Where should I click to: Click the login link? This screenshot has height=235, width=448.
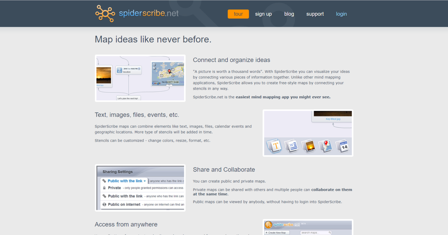point(342,14)
